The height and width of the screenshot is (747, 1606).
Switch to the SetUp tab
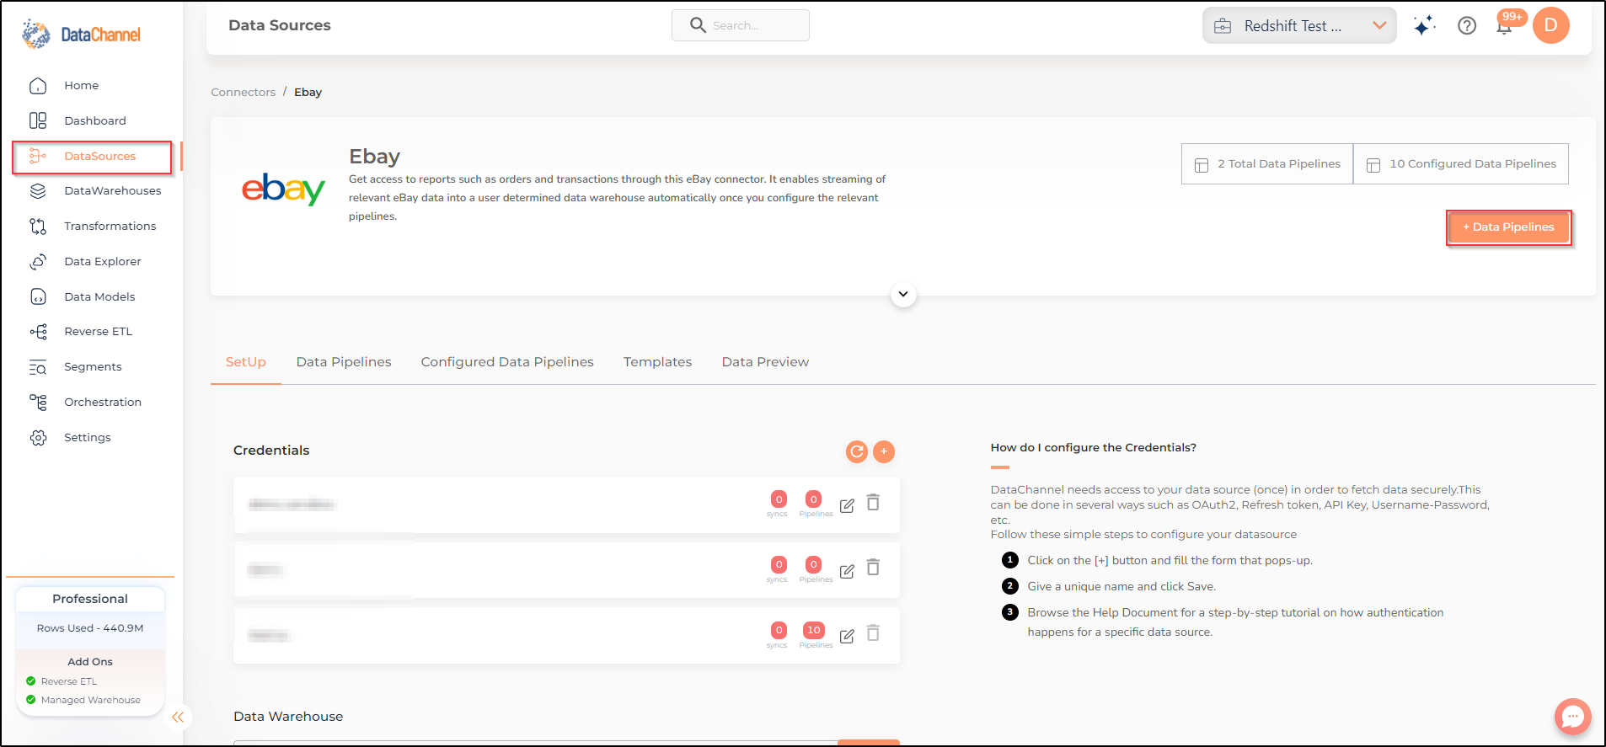pos(246,362)
